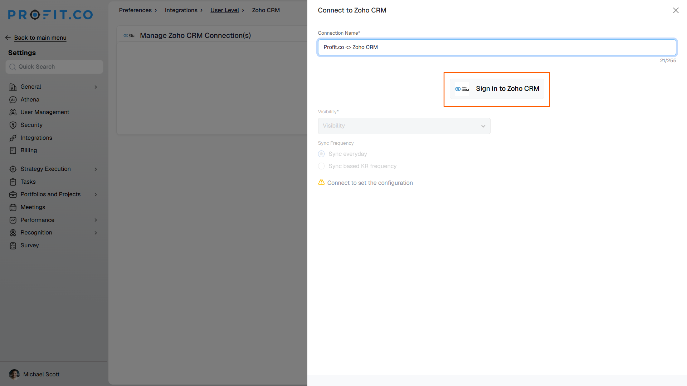This screenshot has width=687, height=386.
Task: Click the Portfolios and Projects briefcase icon
Action: coord(13,194)
